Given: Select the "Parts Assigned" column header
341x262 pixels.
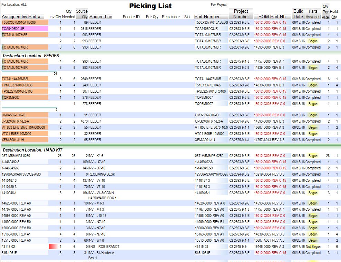Looking at the screenshot, I should click(313, 14).
